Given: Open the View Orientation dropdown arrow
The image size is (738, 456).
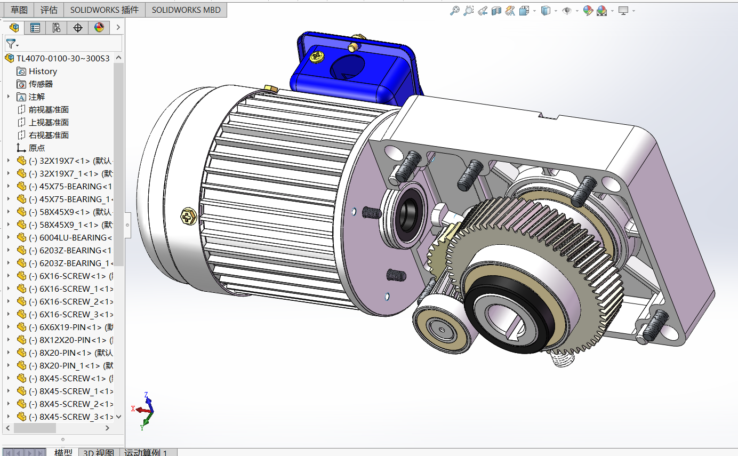Looking at the screenshot, I should [534, 11].
